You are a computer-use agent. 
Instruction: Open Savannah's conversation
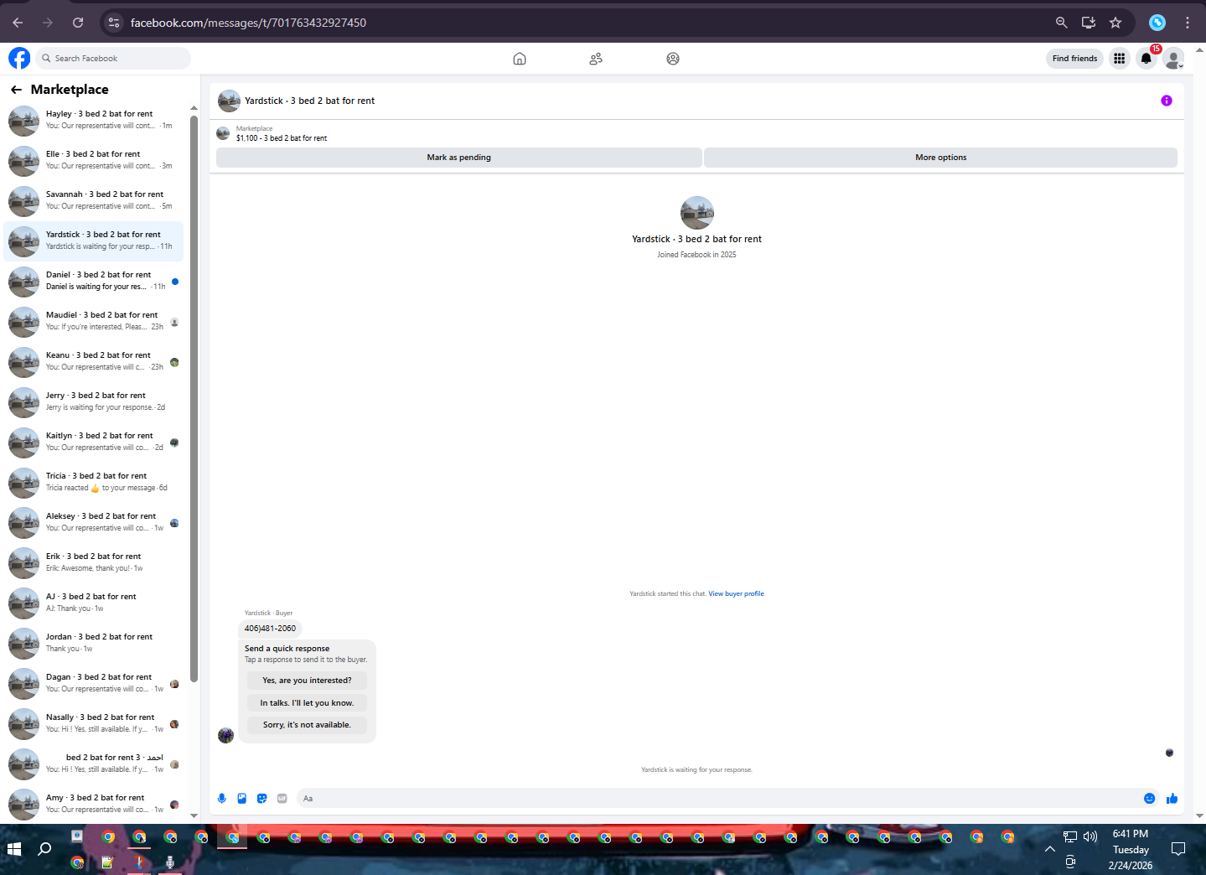coord(94,200)
